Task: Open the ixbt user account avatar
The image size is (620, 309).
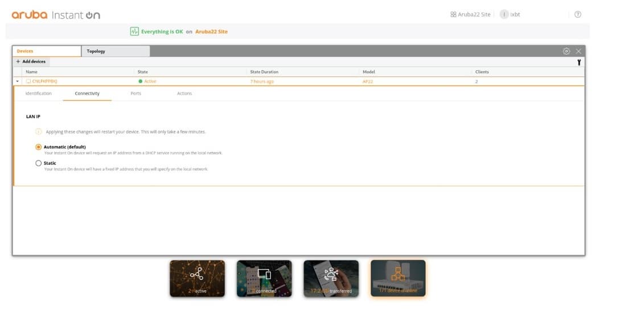Action: [x=504, y=14]
